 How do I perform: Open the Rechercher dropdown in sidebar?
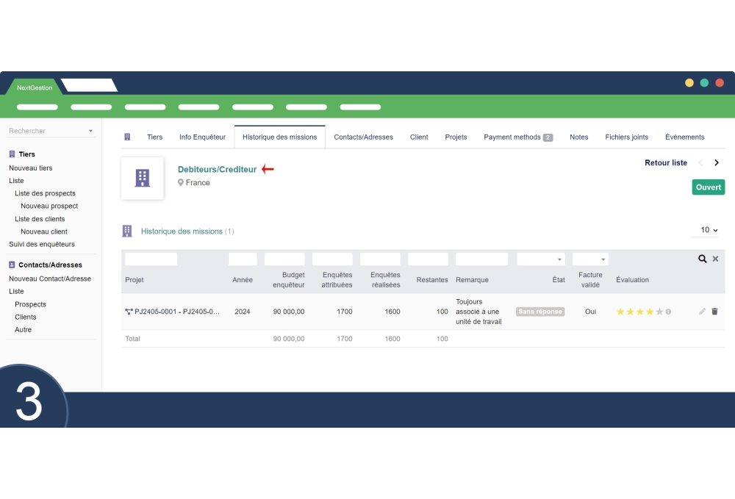[51, 131]
